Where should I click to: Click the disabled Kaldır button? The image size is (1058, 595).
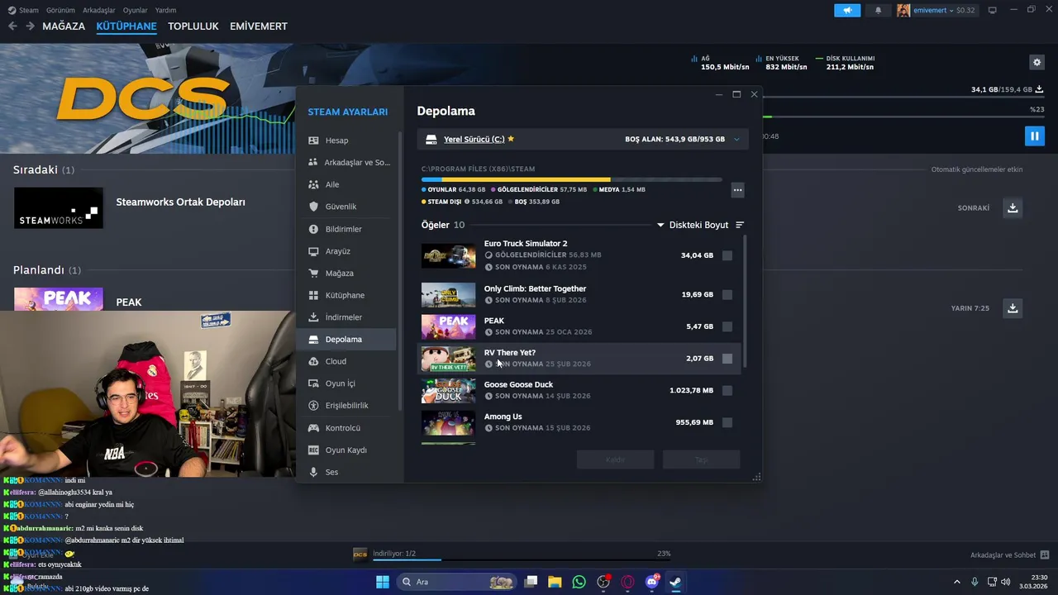[x=615, y=459]
